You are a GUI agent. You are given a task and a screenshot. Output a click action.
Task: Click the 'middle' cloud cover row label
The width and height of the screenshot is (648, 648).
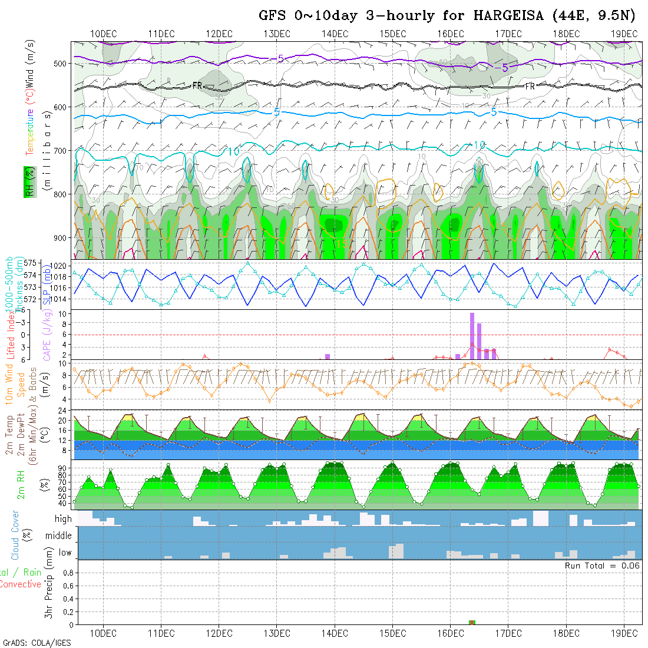(x=59, y=535)
